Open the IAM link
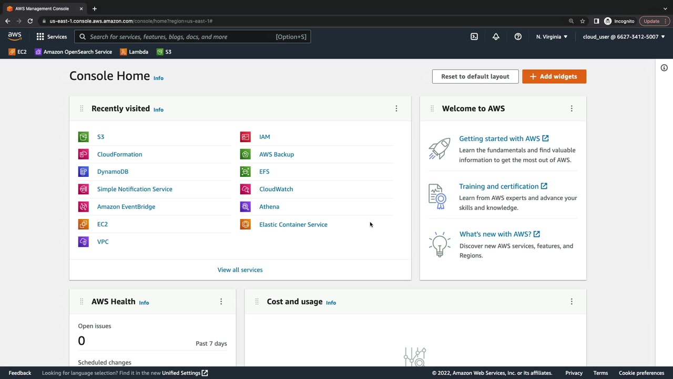Viewport: 673px width, 379px height. 264,137
